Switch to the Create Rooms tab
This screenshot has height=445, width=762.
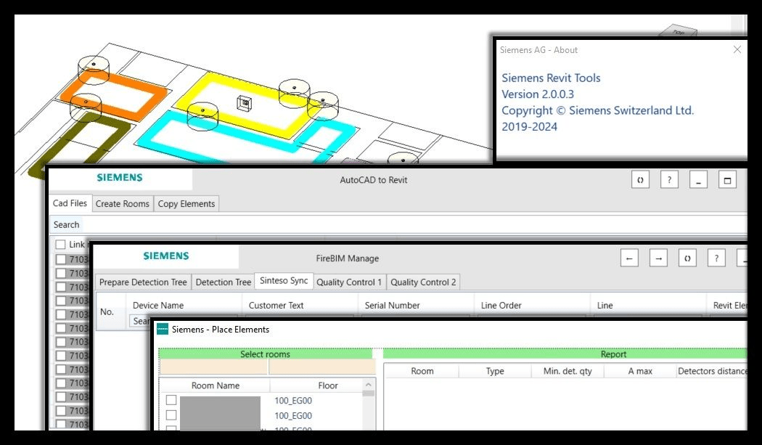click(x=123, y=204)
